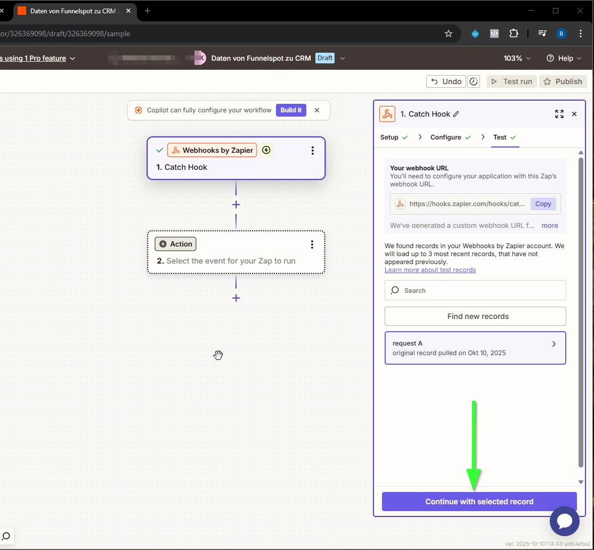Open a new browser tab
Viewport: 594px width, 550px height.
(x=148, y=11)
